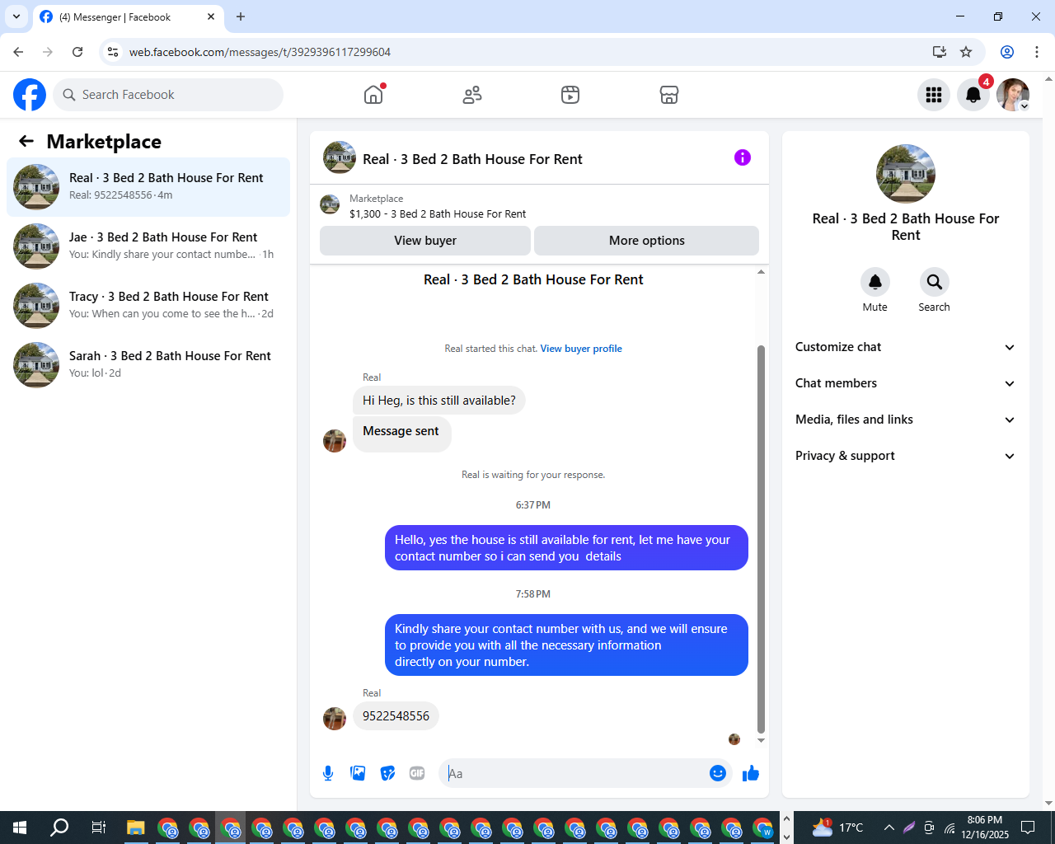Click the browser address bar URL

pyautogui.click(x=260, y=52)
